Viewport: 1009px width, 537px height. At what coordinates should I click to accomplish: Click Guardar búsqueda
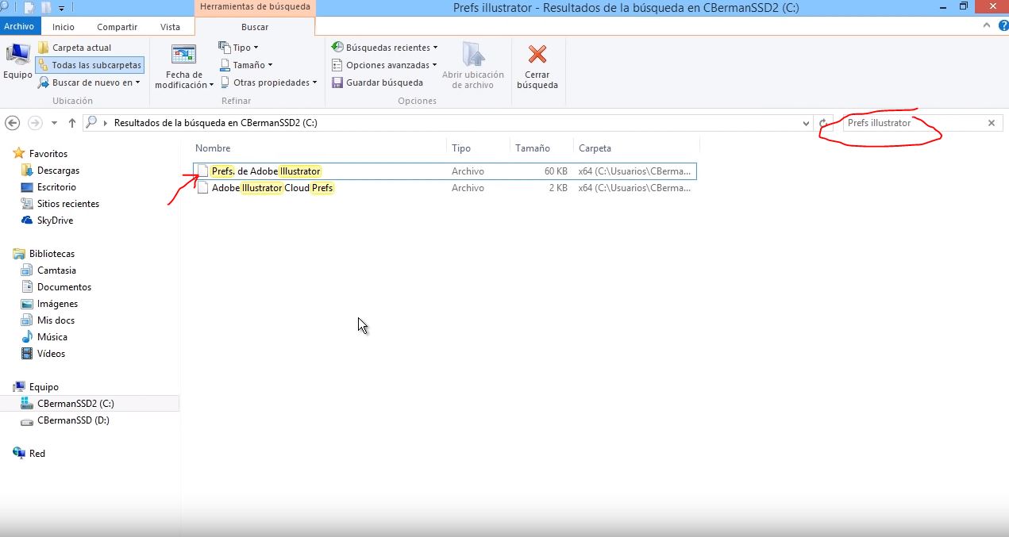point(377,82)
